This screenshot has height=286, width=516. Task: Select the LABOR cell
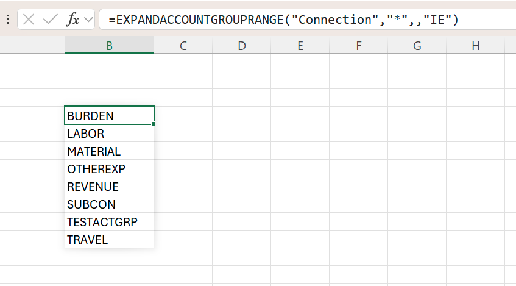point(109,134)
